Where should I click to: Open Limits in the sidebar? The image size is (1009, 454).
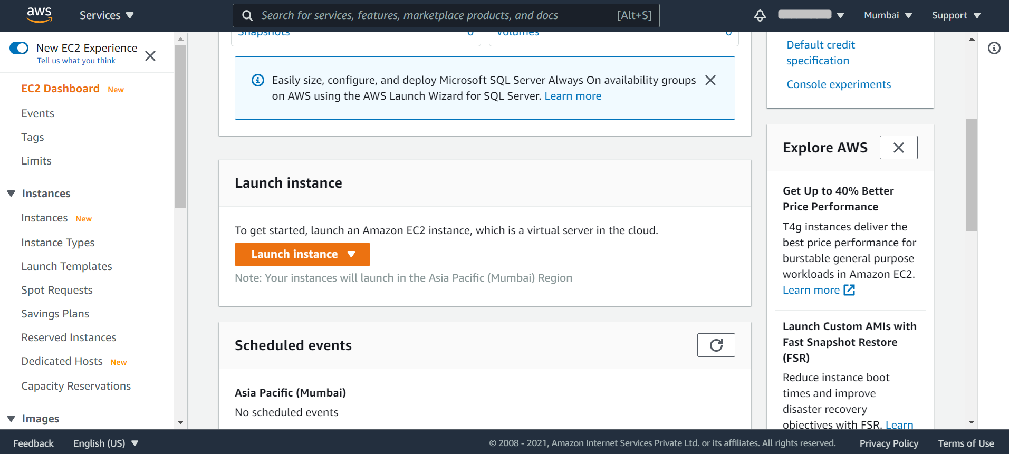tap(36, 161)
